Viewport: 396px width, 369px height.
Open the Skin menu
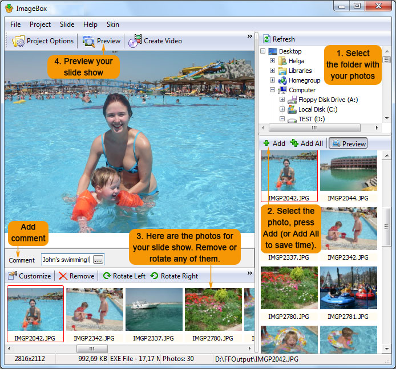112,24
